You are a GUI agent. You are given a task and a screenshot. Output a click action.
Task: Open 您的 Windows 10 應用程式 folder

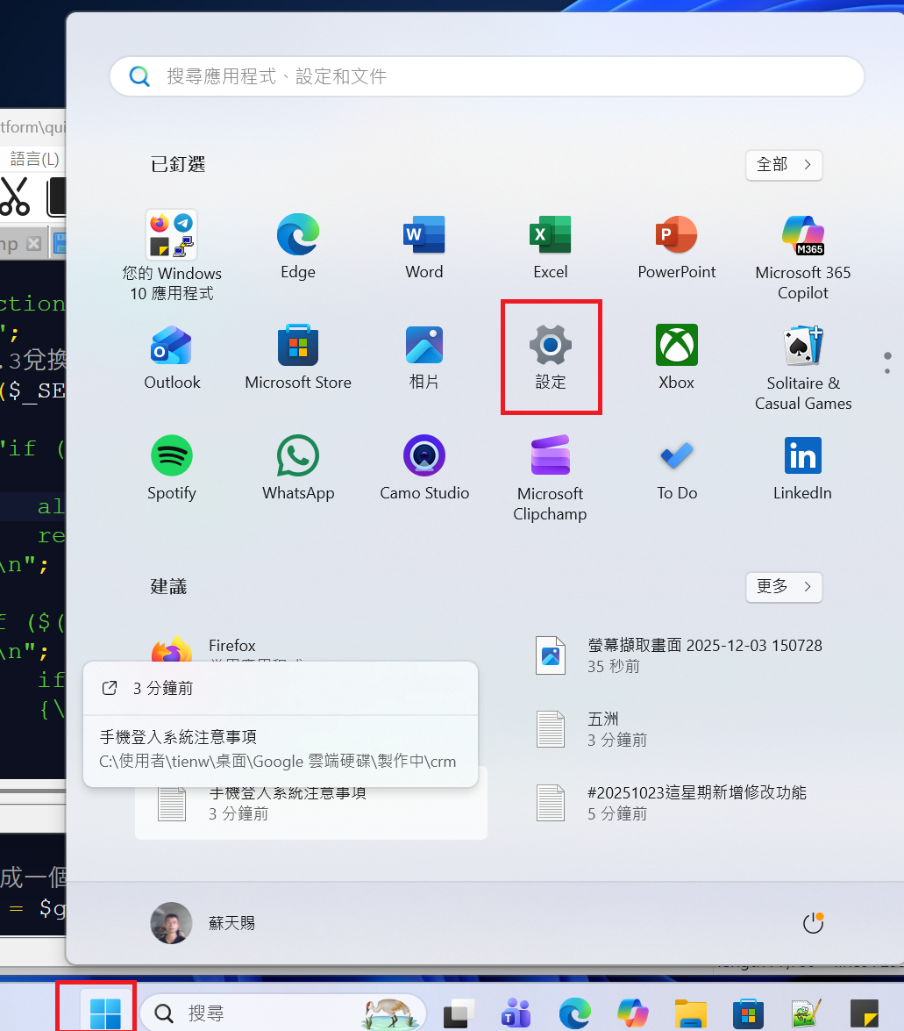pyautogui.click(x=172, y=256)
